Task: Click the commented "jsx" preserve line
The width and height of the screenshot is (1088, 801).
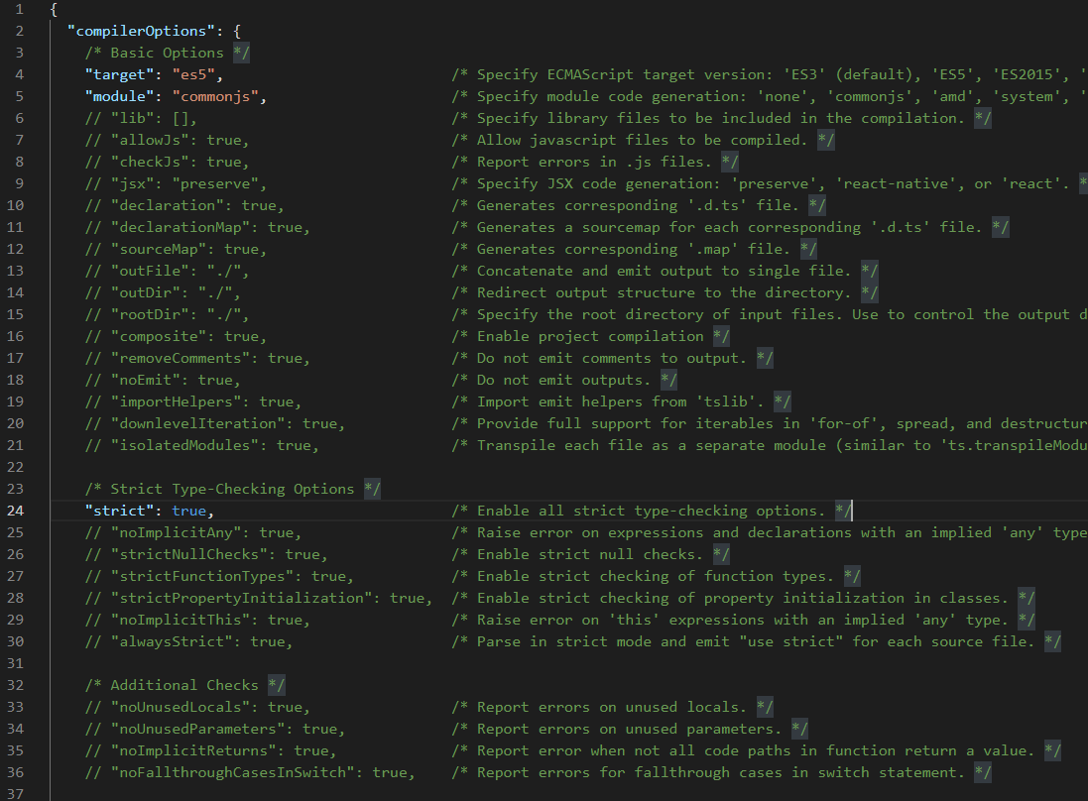Action: (x=175, y=183)
